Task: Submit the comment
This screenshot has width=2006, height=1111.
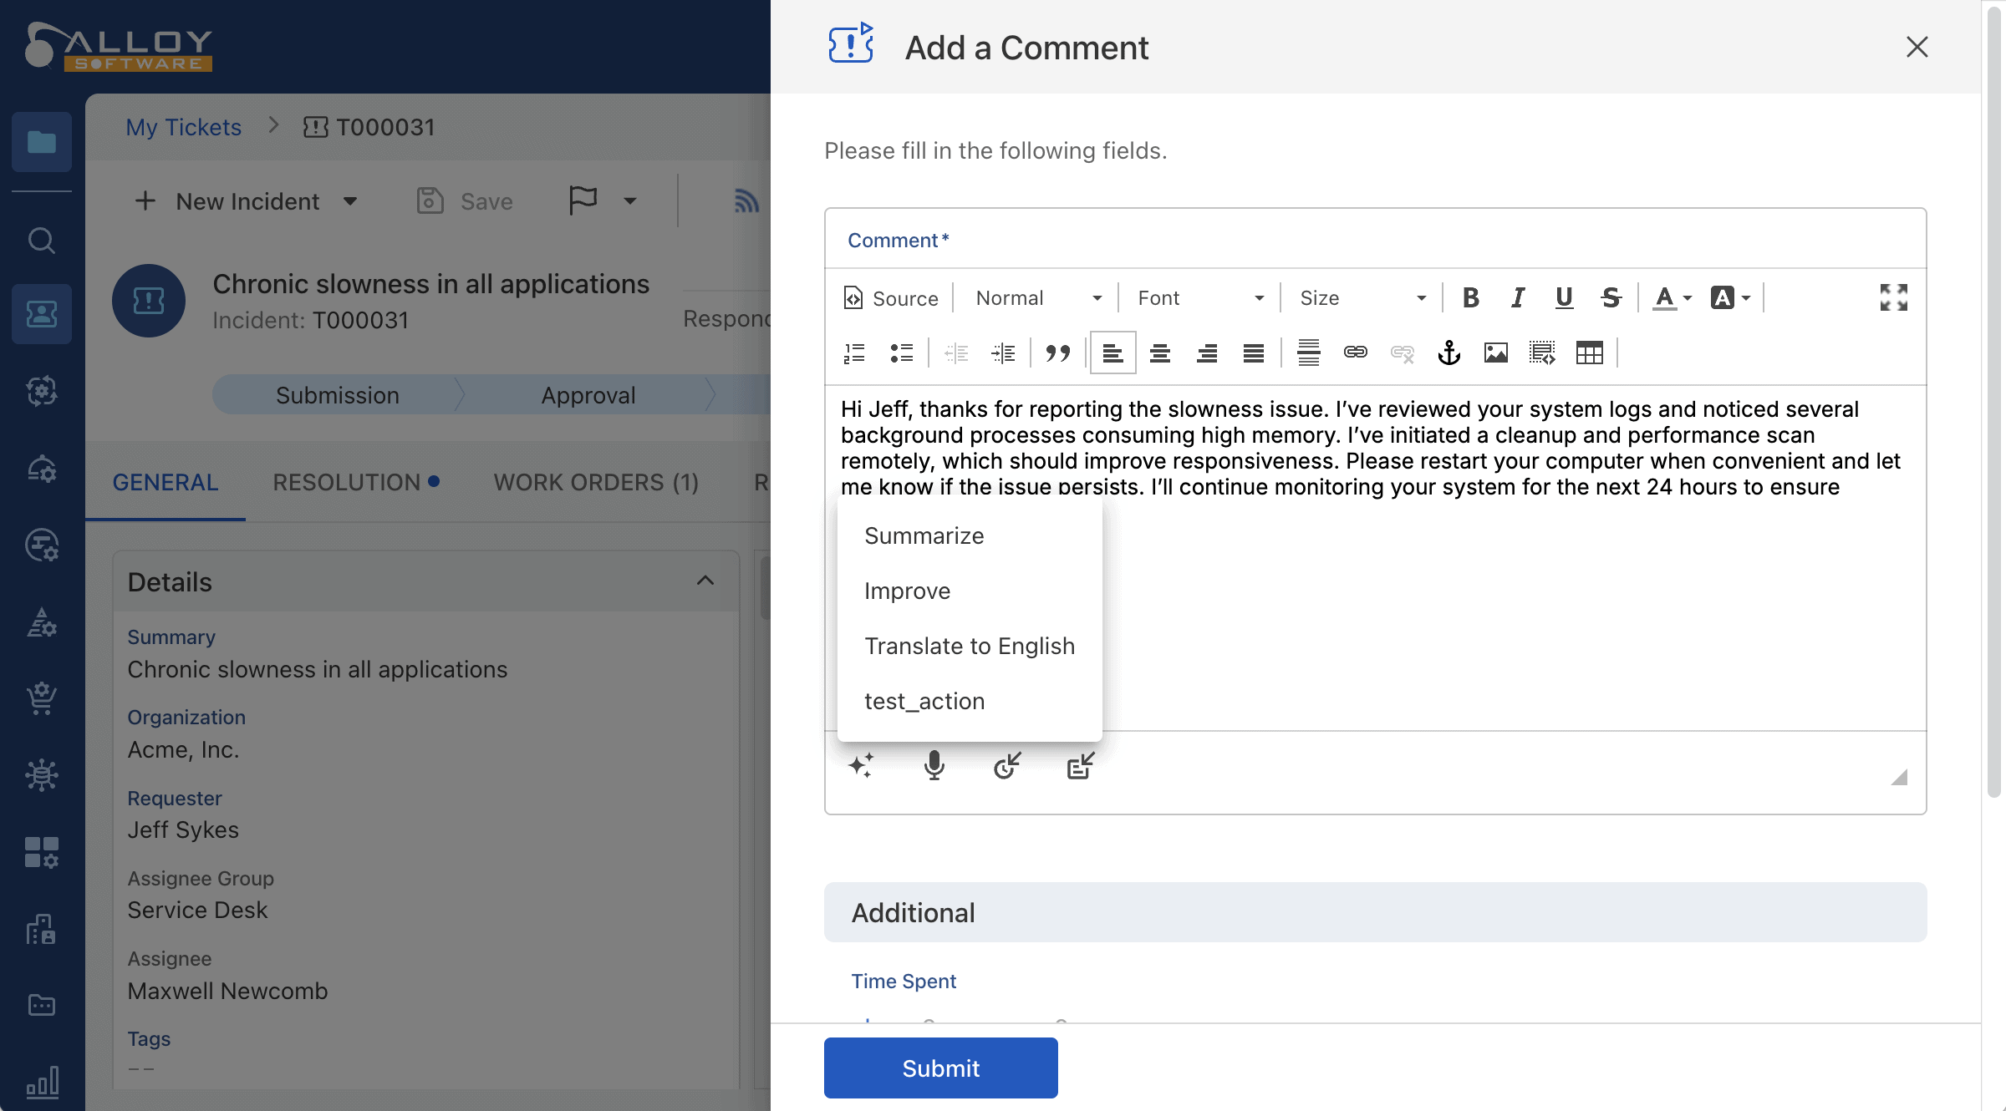Action: (940, 1068)
